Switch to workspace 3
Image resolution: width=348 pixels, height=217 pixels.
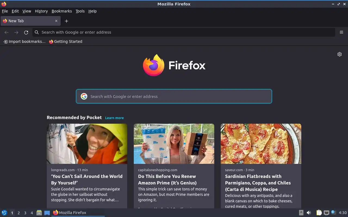click(25, 213)
